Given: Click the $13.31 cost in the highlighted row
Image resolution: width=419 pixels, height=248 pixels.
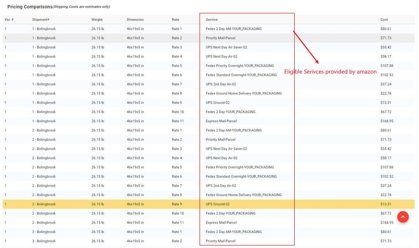Looking at the screenshot, I should tap(386, 204).
